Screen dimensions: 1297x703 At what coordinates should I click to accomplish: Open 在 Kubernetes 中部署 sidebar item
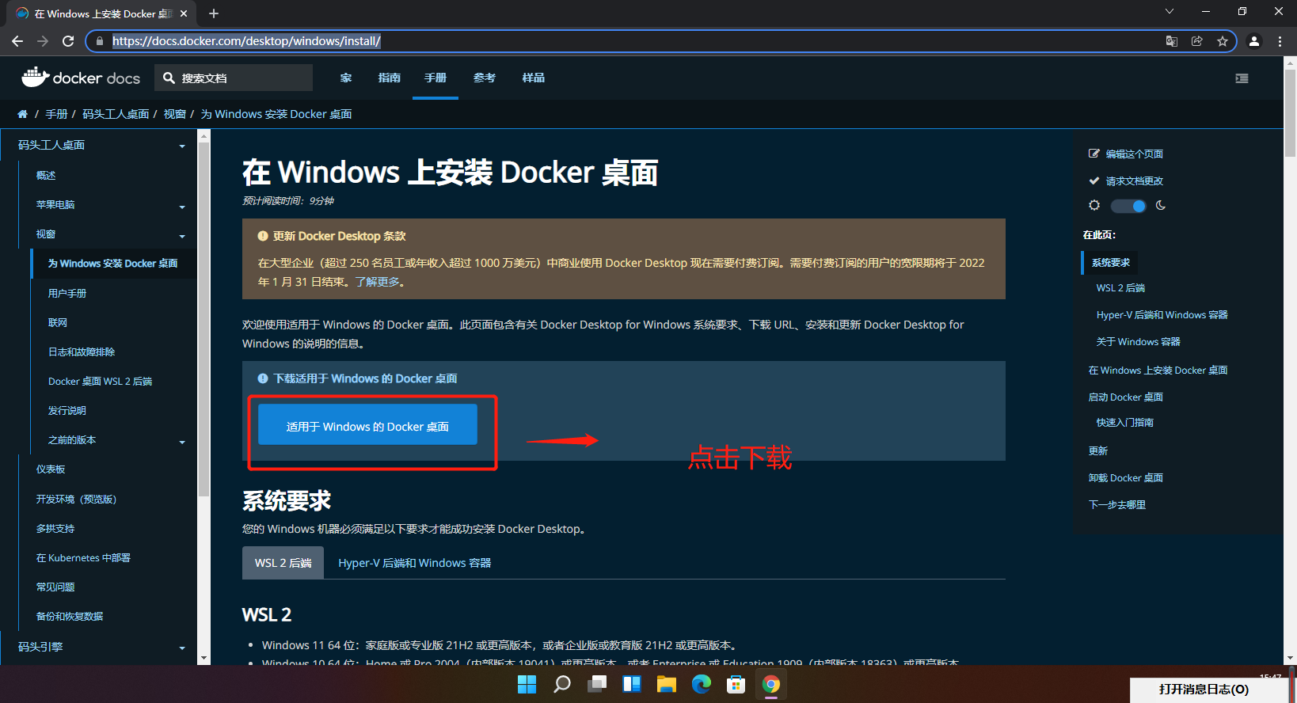83,557
